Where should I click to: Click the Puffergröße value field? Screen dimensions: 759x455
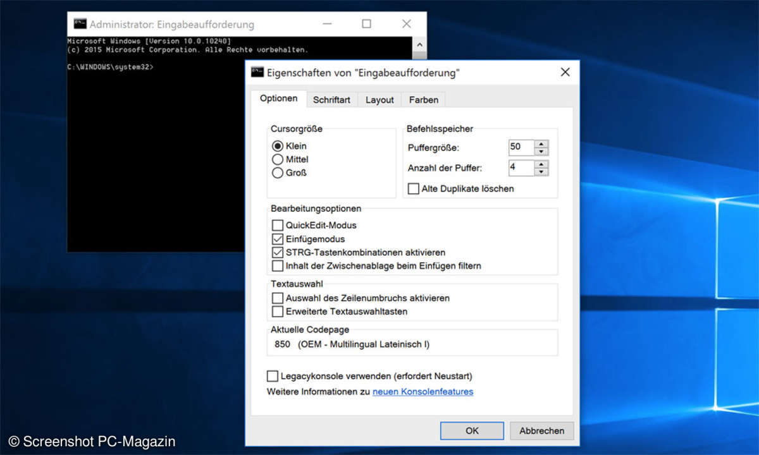tap(522, 147)
